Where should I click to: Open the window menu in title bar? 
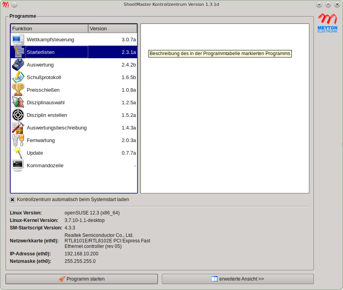(6, 5)
